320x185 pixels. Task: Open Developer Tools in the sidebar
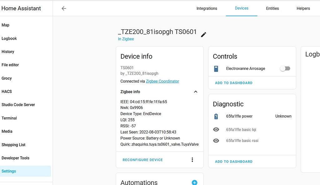[x=15, y=158]
